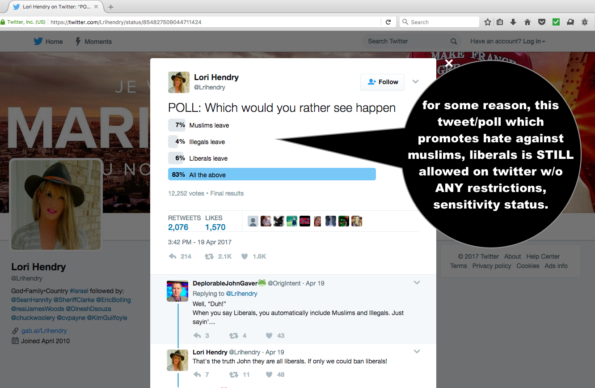Visit @SeanHannity mention in bio

(31, 300)
